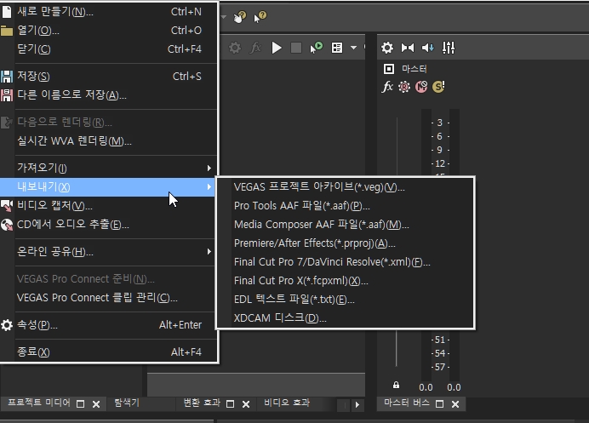Click the 마스터 bus square icon

coord(389,69)
